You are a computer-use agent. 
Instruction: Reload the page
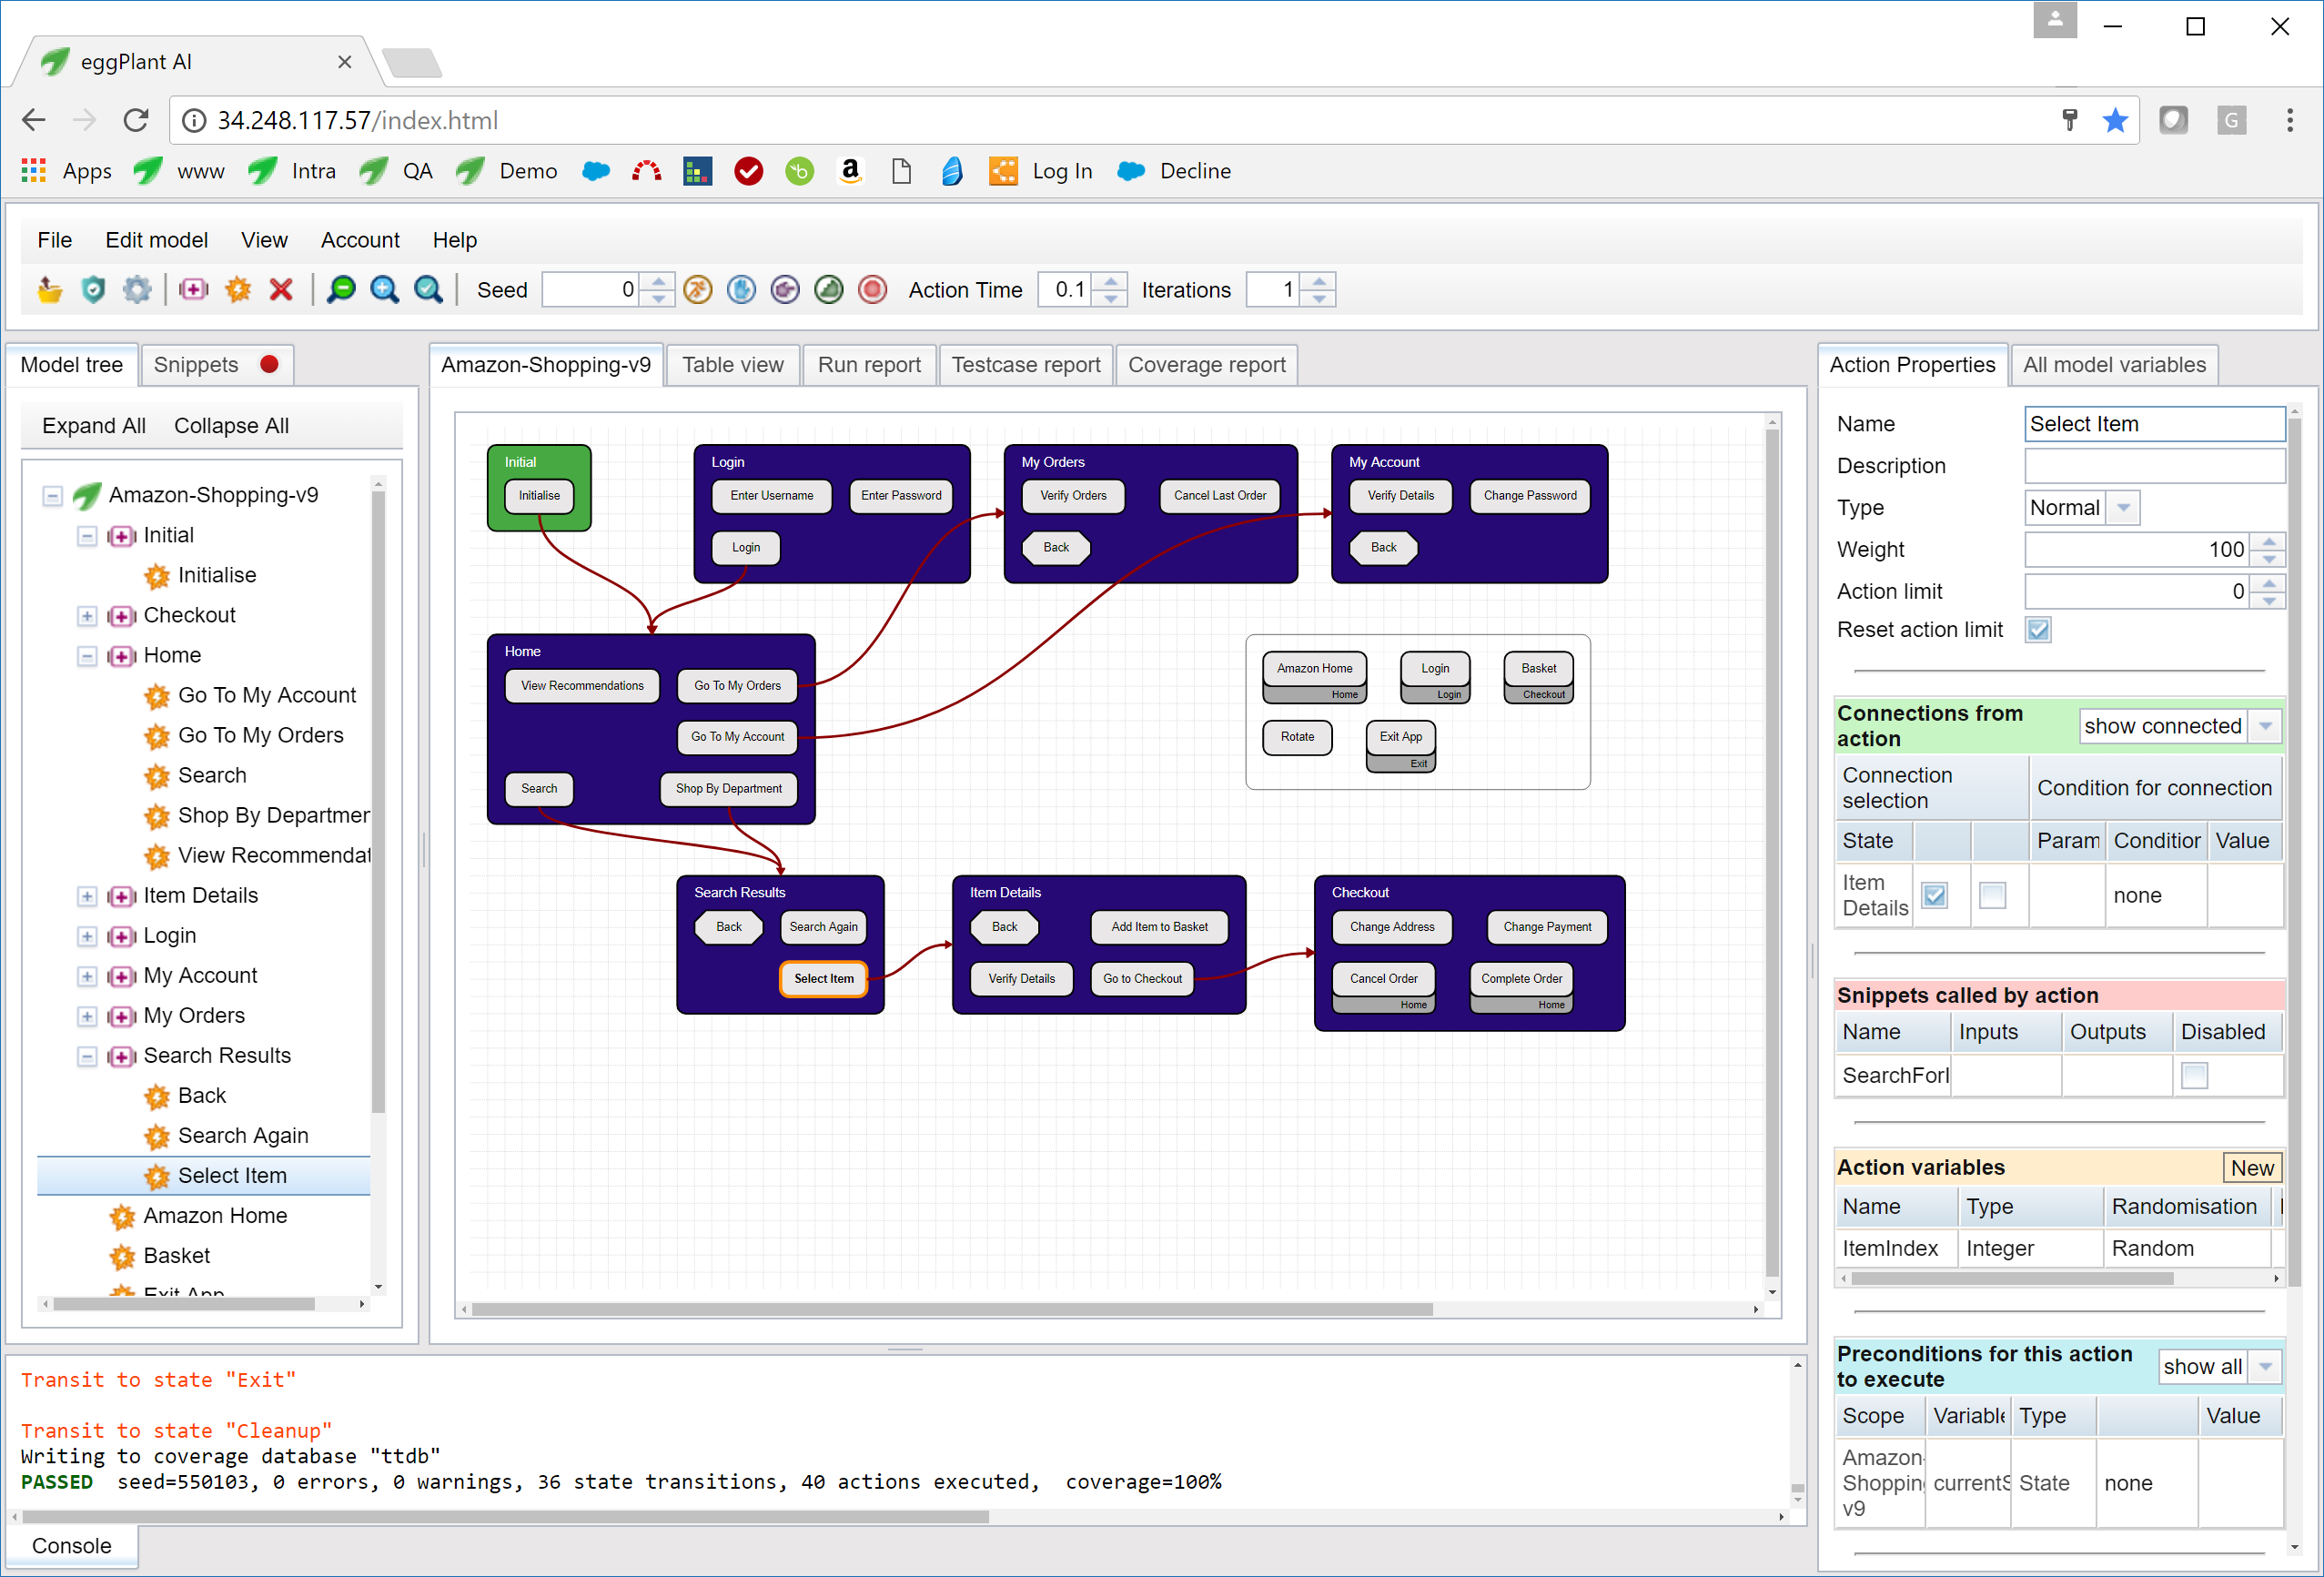[136, 121]
